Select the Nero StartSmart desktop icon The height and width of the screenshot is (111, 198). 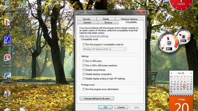pyautogui.click(x=7, y=61)
